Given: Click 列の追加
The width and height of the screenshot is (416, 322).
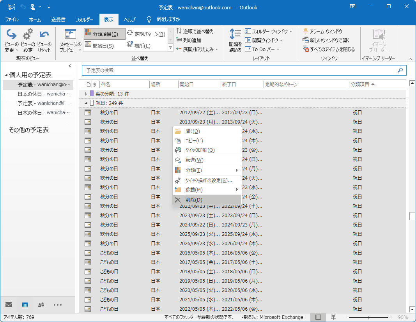Looking at the screenshot, I should click(x=189, y=40).
